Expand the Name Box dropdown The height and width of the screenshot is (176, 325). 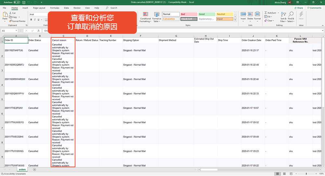pyautogui.click(x=16, y=31)
